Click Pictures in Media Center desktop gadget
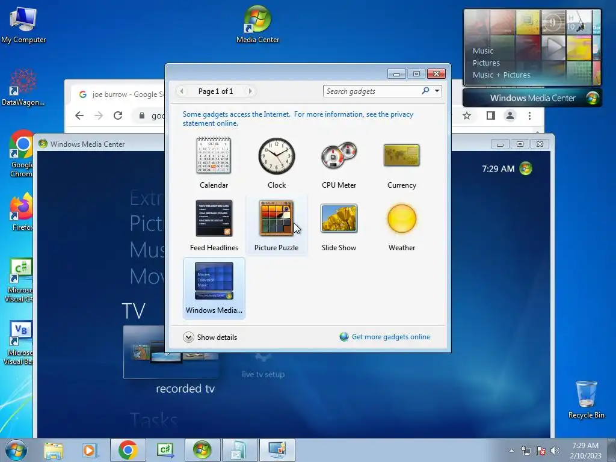 (x=486, y=63)
